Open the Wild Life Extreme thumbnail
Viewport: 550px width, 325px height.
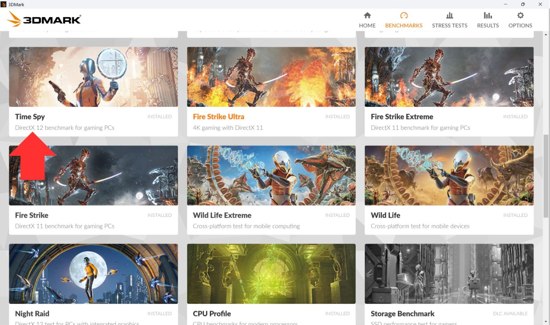[x=271, y=175]
